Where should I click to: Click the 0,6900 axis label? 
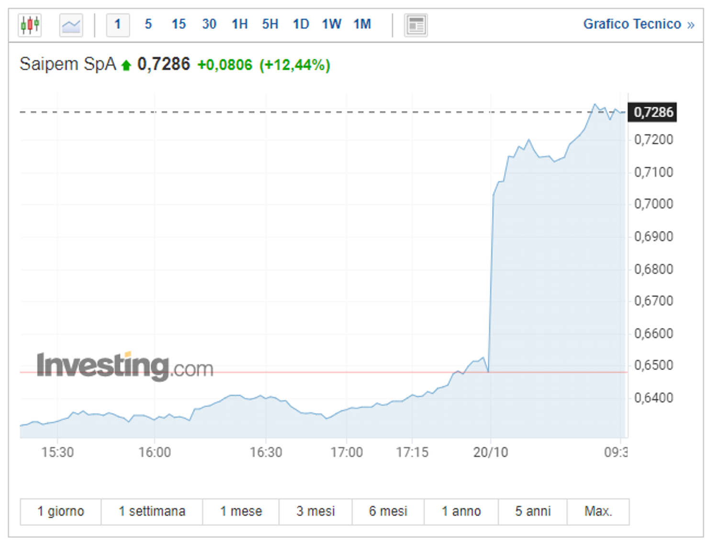653,237
